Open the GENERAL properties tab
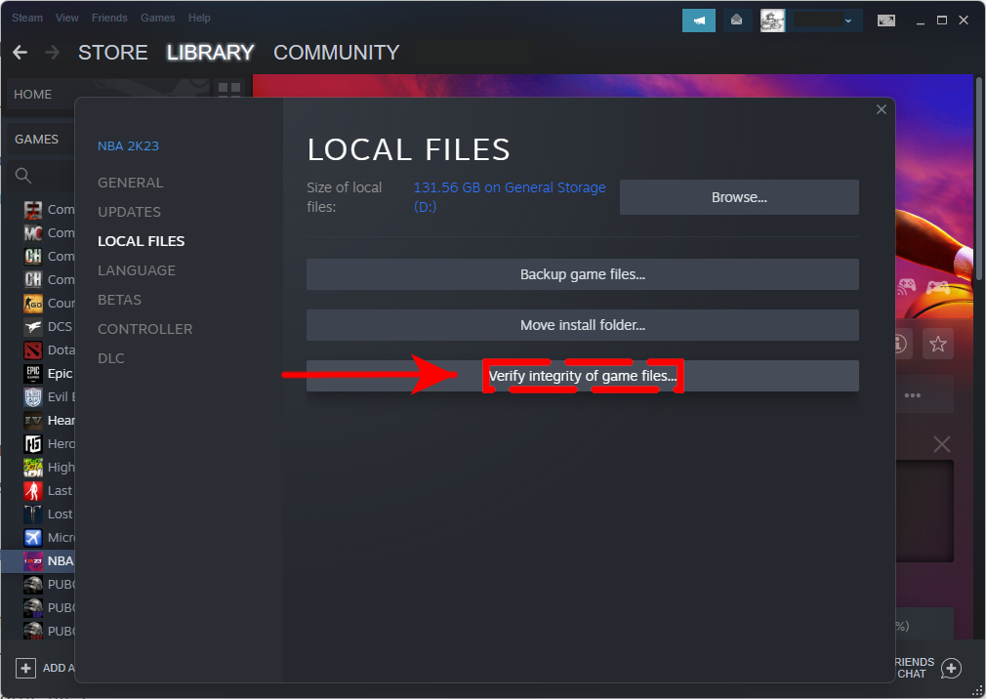Screen dimensions: 986x699 tap(130, 183)
